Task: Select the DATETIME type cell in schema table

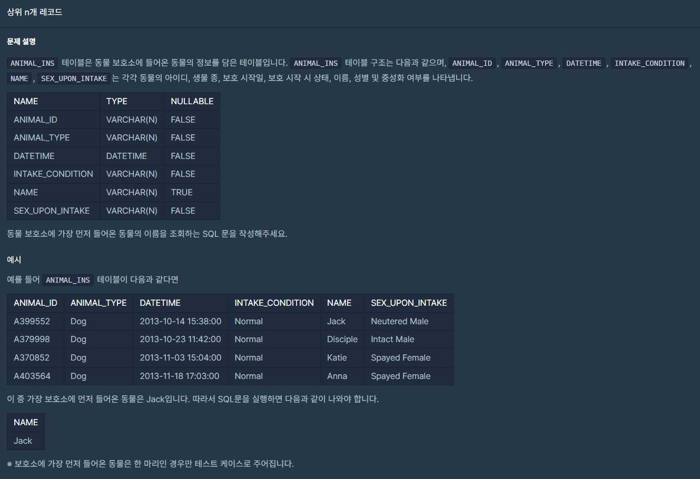Action: coord(126,156)
